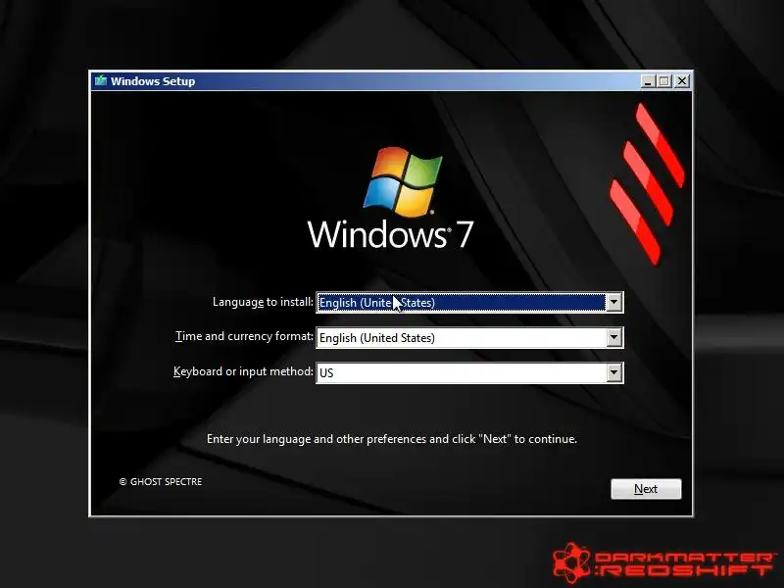
Task: Click the Keyboard input method field showing US
Action: tap(469, 372)
